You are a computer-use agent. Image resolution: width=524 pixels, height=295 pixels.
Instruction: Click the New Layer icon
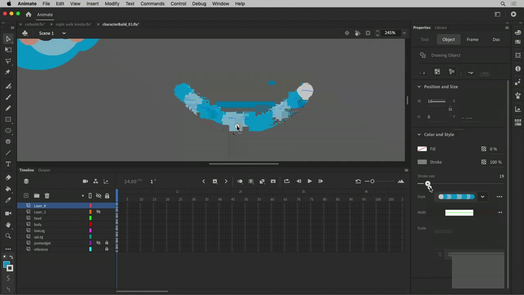point(26,196)
